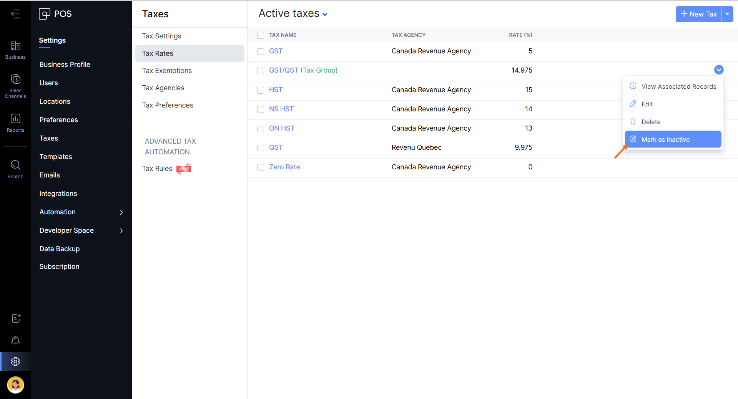Open the Zero Rate tax link
Screen dimensions: 738x399
point(284,167)
